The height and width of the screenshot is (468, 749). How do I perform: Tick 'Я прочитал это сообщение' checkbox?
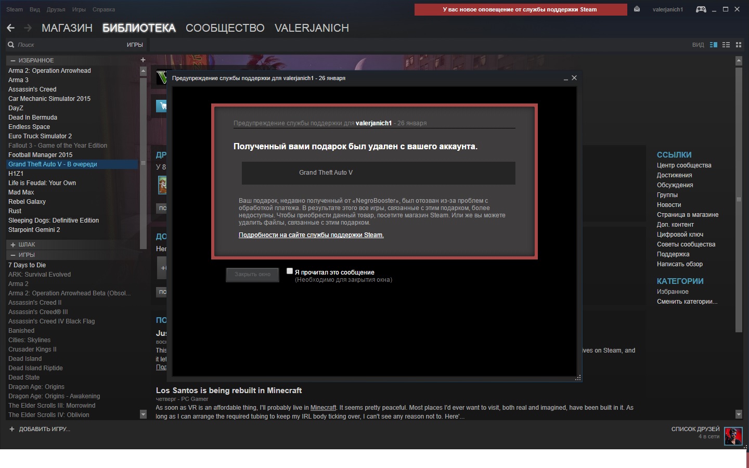(x=290, y=271)
